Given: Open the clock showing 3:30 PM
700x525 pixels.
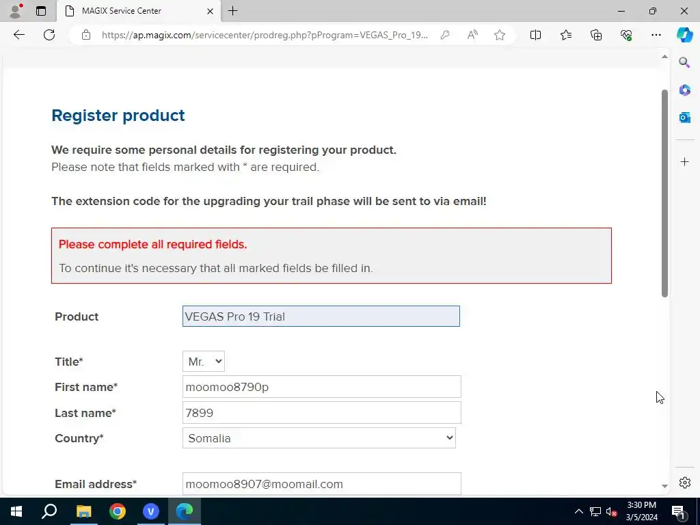Looking at the screenshot, I should [x=641, y=511].
